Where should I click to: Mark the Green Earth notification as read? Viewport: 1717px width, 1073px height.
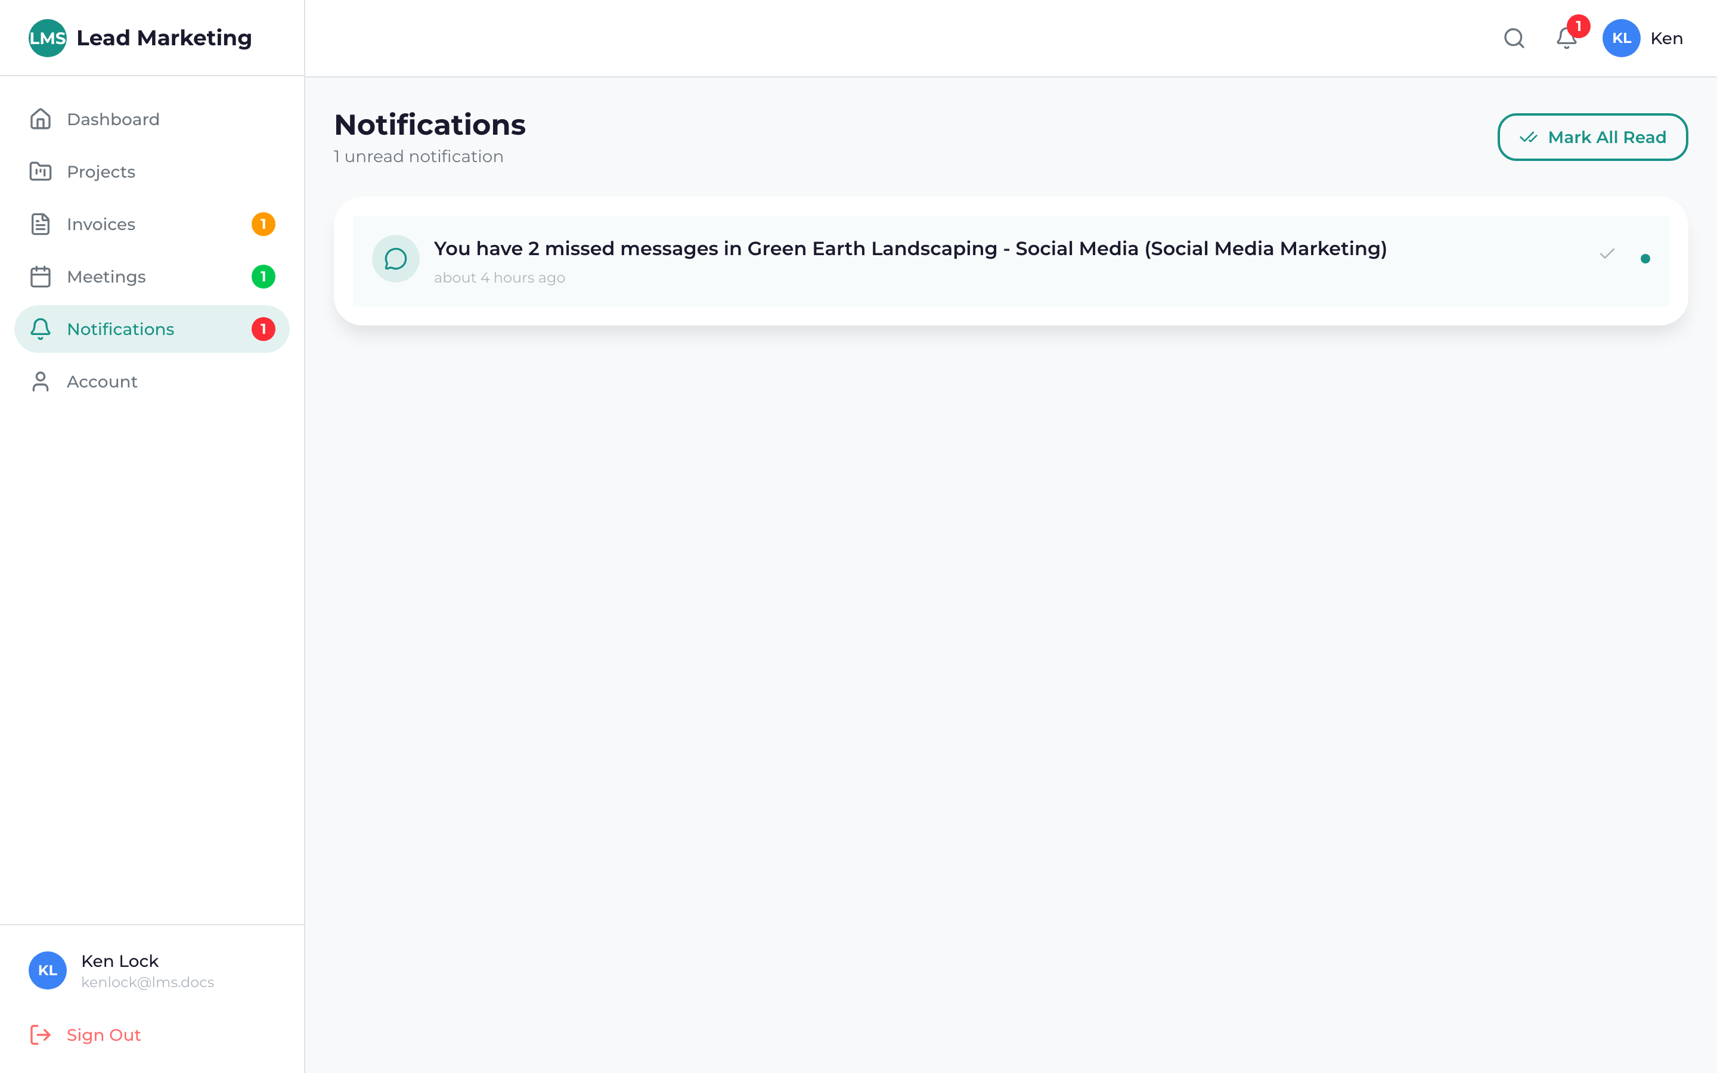[1607, 253]
